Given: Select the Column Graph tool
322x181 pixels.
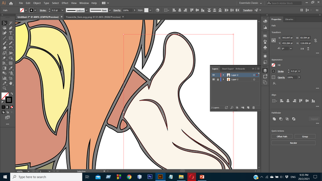Looking at the screenshot, I should click(5, 78).
